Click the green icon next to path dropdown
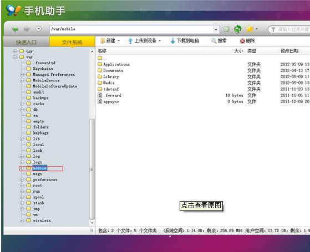310x252 pixels. [x=226, y=29]
